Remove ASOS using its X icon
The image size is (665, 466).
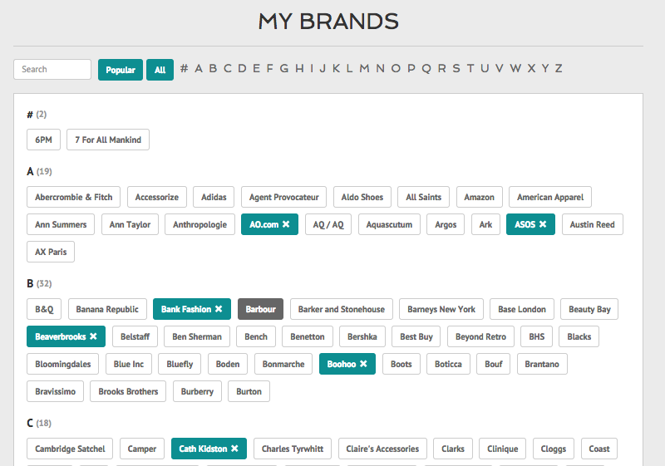[x=543, y=224]
